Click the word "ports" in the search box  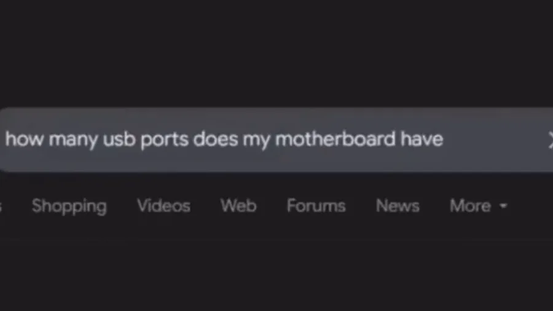point(164,140)
